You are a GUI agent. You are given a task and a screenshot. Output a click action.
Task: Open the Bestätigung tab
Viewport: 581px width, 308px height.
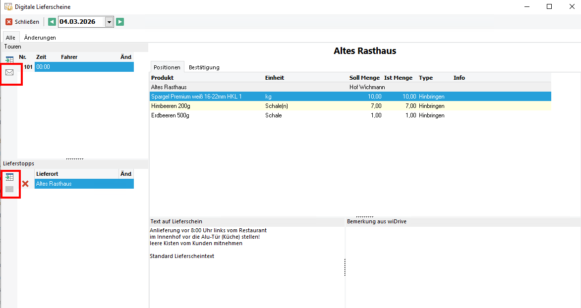(x=204, y=67)
